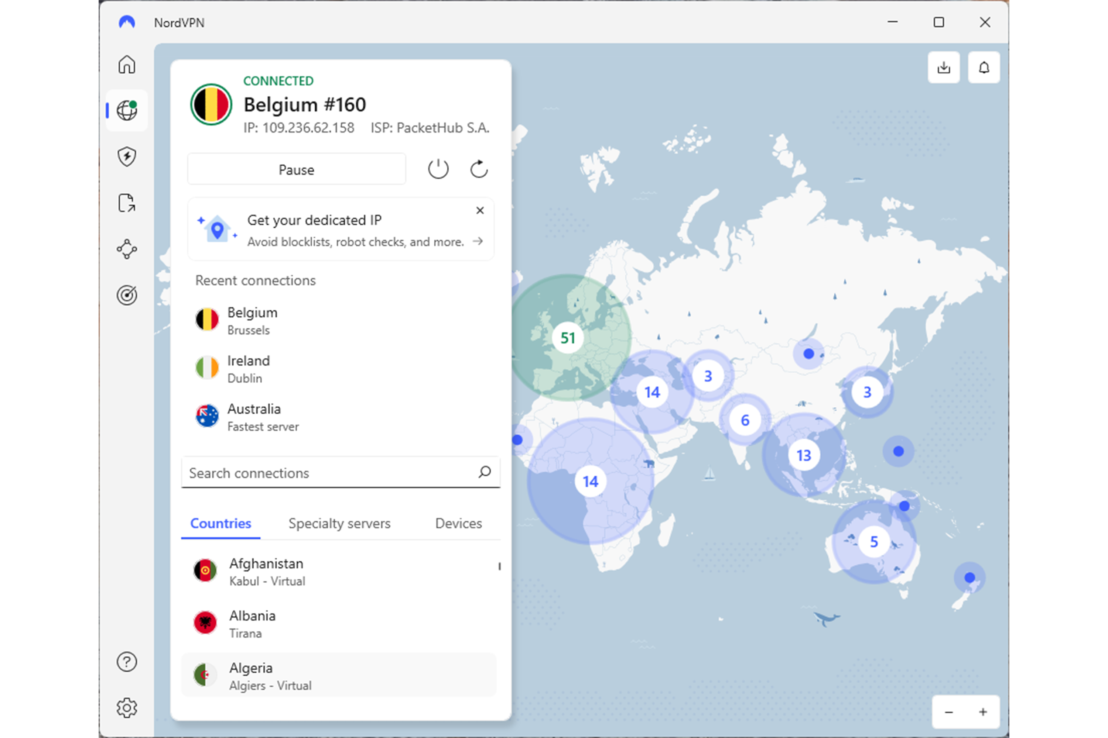Switch to the Devices tab
Viewport: 1108px width, 738px height.
coord(458,523)
